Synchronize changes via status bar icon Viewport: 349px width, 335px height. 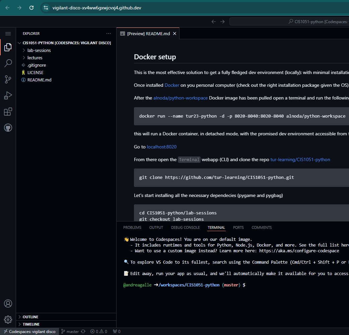[x=83, y=331]
